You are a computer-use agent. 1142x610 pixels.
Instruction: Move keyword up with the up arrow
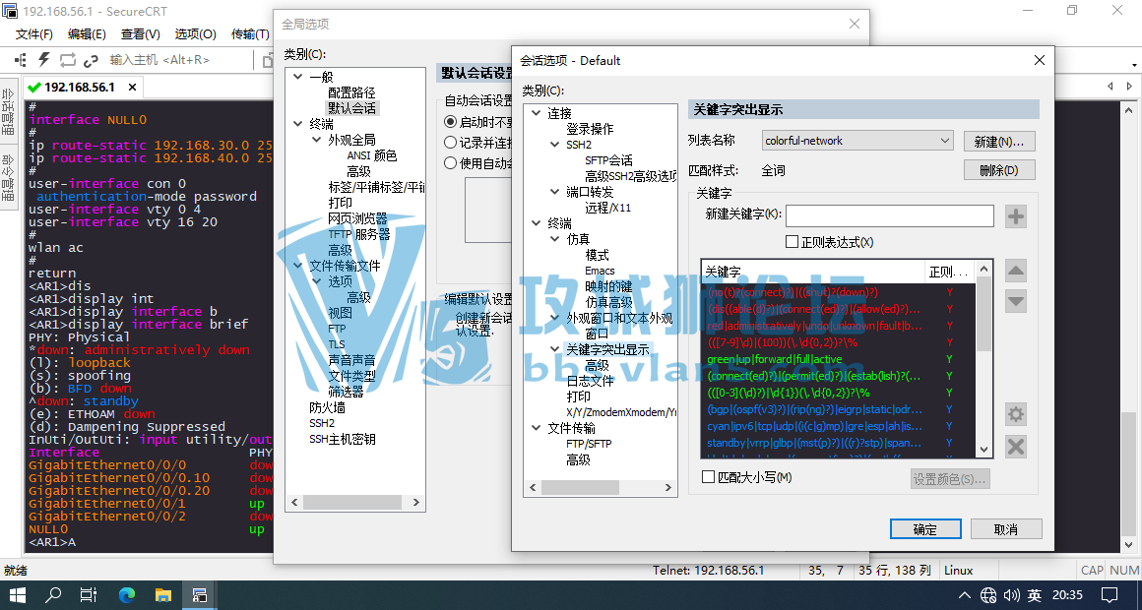coord(1016,272)
